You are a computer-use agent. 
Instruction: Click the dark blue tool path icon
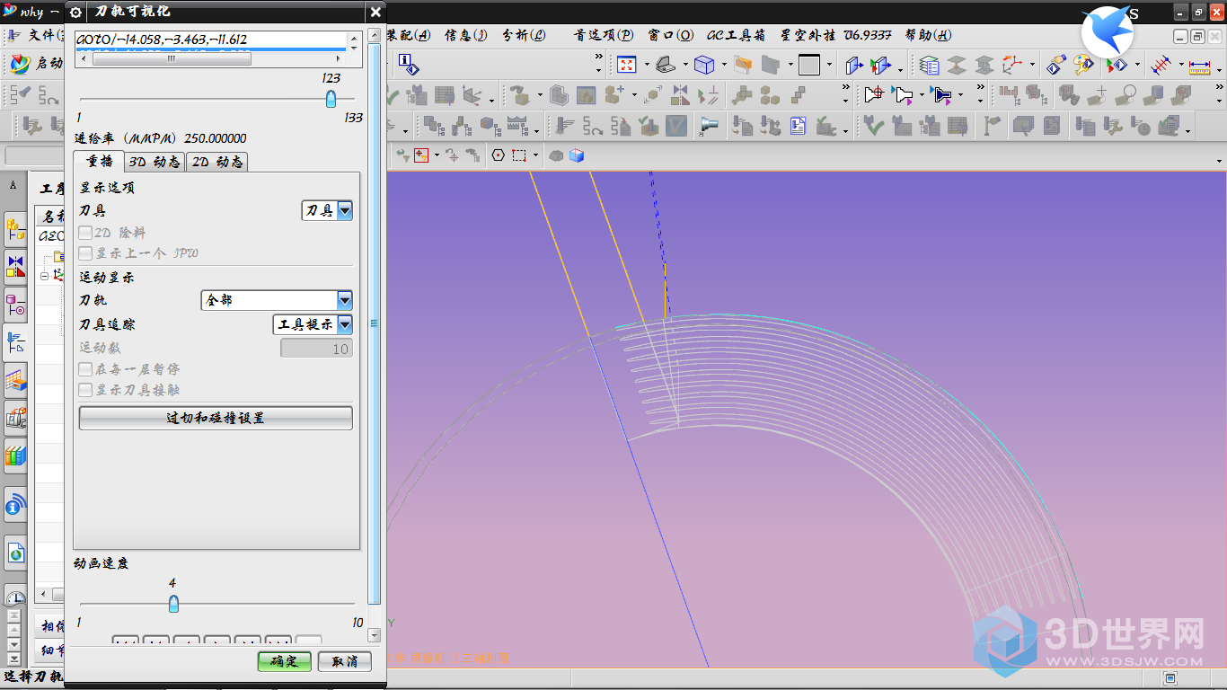941,94
